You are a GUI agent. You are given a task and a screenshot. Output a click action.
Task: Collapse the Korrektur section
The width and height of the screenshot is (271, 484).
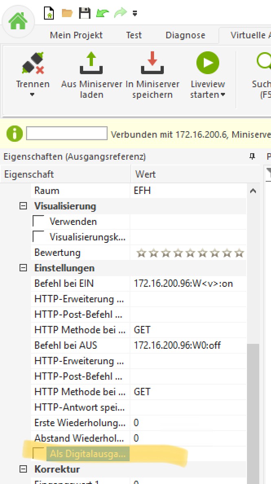[23, 469]
